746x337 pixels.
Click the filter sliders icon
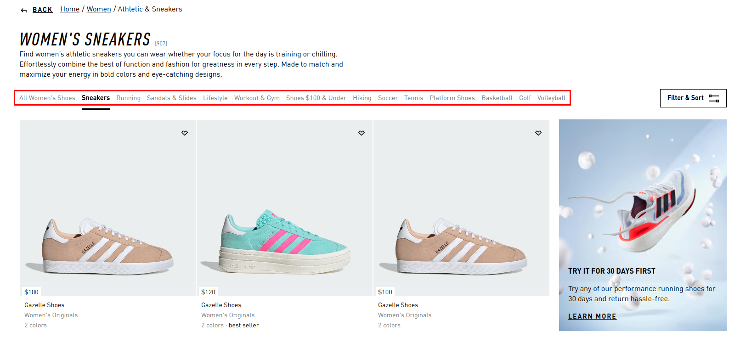[x=714, y=98]
